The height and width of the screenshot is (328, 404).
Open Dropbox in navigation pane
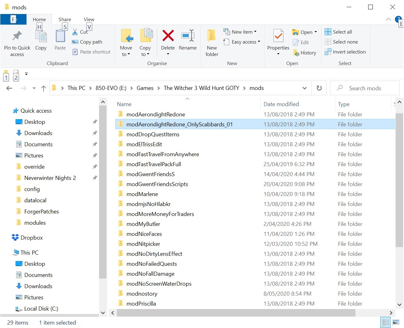pos(31,238)
